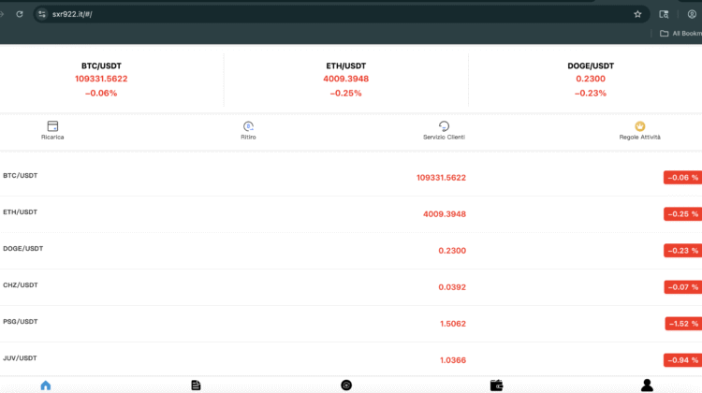This screenshot has height=393, width=702.
Task: Open the document icon in bottom bar
Action: 196,385
